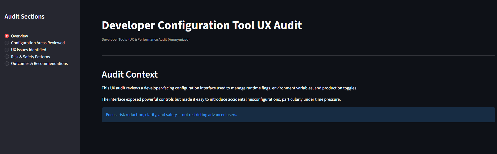Click the paragraph starting 'The interface exposed'
Image resolution: width=497 pixels, height=154 pixels.
click(x=221, y=99)
